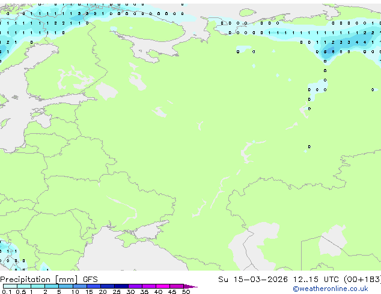Open the weatheronline.co.uk copyright link
This screenshot has height=294, width=381.
331,289
